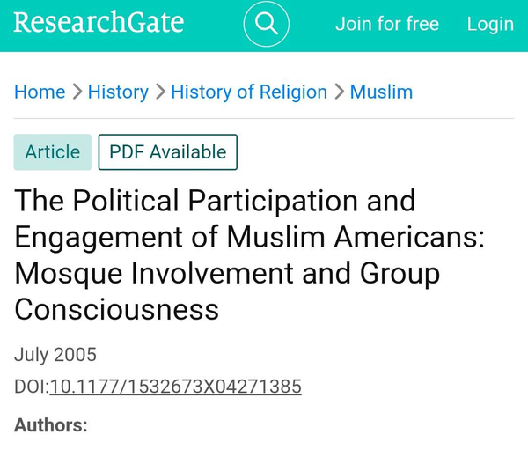
Task: Select the article title heading
Action: pyautogui.click(x=249, y=254)
